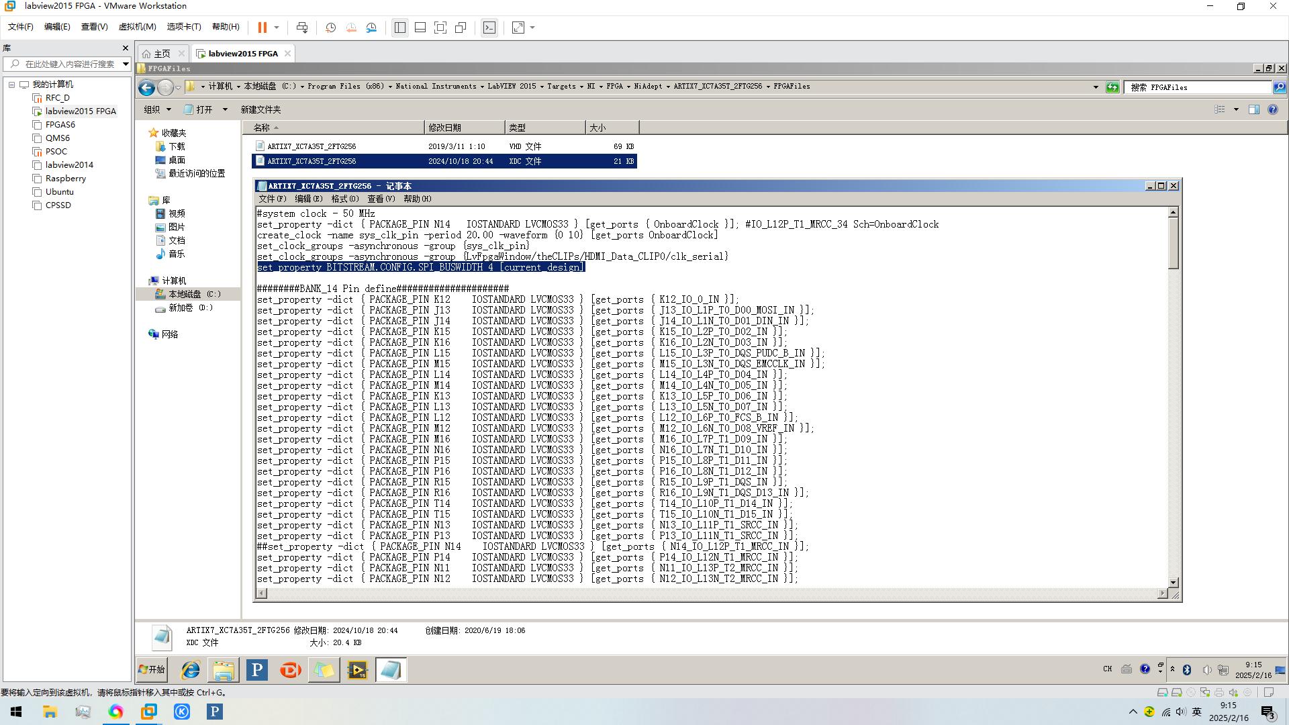Click the address bar refresh icon
Screen dimensions: 1289x725
coord(1113,87)
